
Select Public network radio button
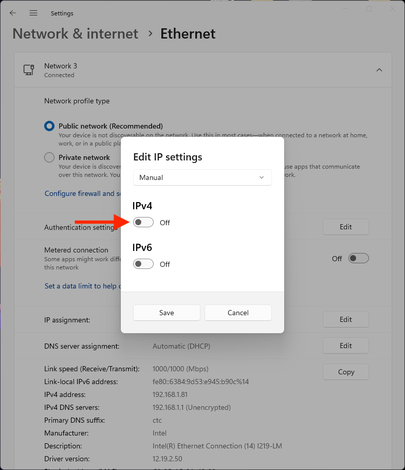click(x=49, y=126)
